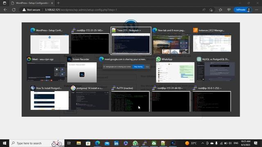The width and height of the screenshot is (262, 147).
Task: Click the address bar URL field
Action: (117, 10)
